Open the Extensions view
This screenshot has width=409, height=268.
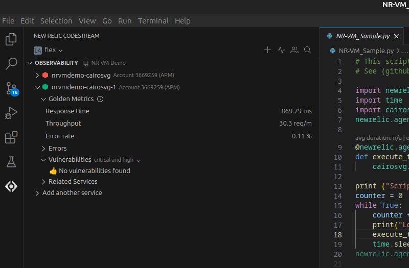pos(11,137)
